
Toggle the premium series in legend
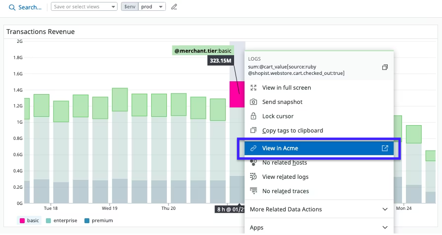[x=98, y=220]
